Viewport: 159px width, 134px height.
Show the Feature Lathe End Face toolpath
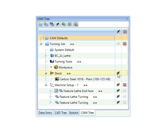(x=118, y=90)
